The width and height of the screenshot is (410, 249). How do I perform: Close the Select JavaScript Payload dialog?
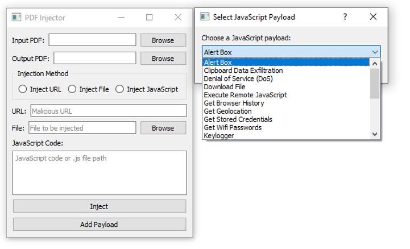pyautogui.click(x=373, y=16)
